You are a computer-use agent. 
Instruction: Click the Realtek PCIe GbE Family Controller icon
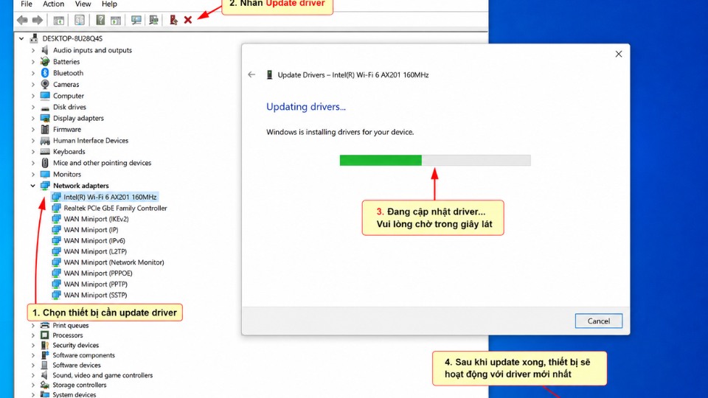pyautogui.click(x=56, y=208)
